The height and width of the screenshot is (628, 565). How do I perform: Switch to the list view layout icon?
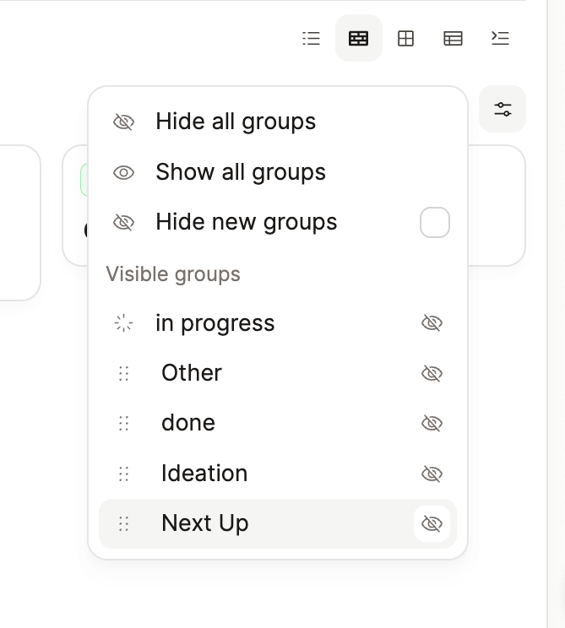pyautogui.click(x=312, y=38)
